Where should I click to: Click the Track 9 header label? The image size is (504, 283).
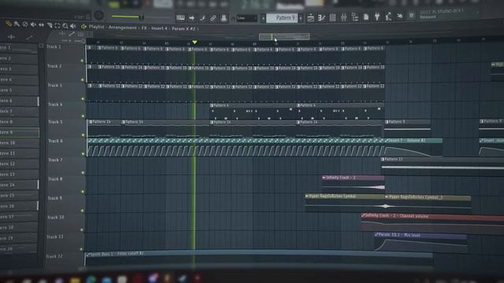click(x=54, y=198)
